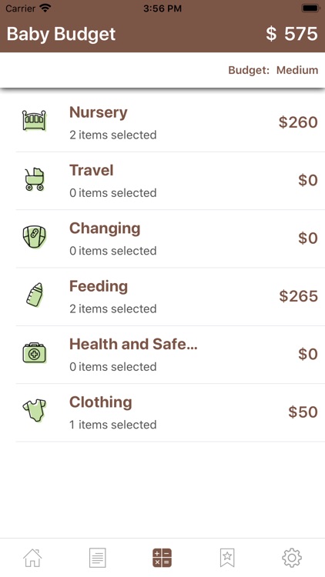Tap the onesie Clothing icon
325x577 pixels.
click(34, 411)
